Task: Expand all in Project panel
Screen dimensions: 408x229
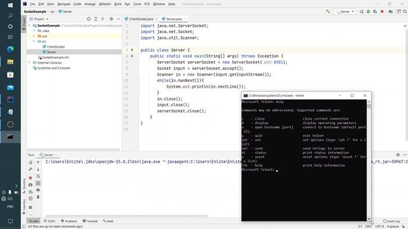Action: pyautogui.click(x=96, y=19)
